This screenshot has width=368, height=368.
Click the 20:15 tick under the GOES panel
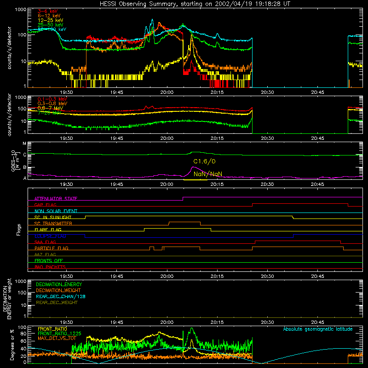[217, 184]
